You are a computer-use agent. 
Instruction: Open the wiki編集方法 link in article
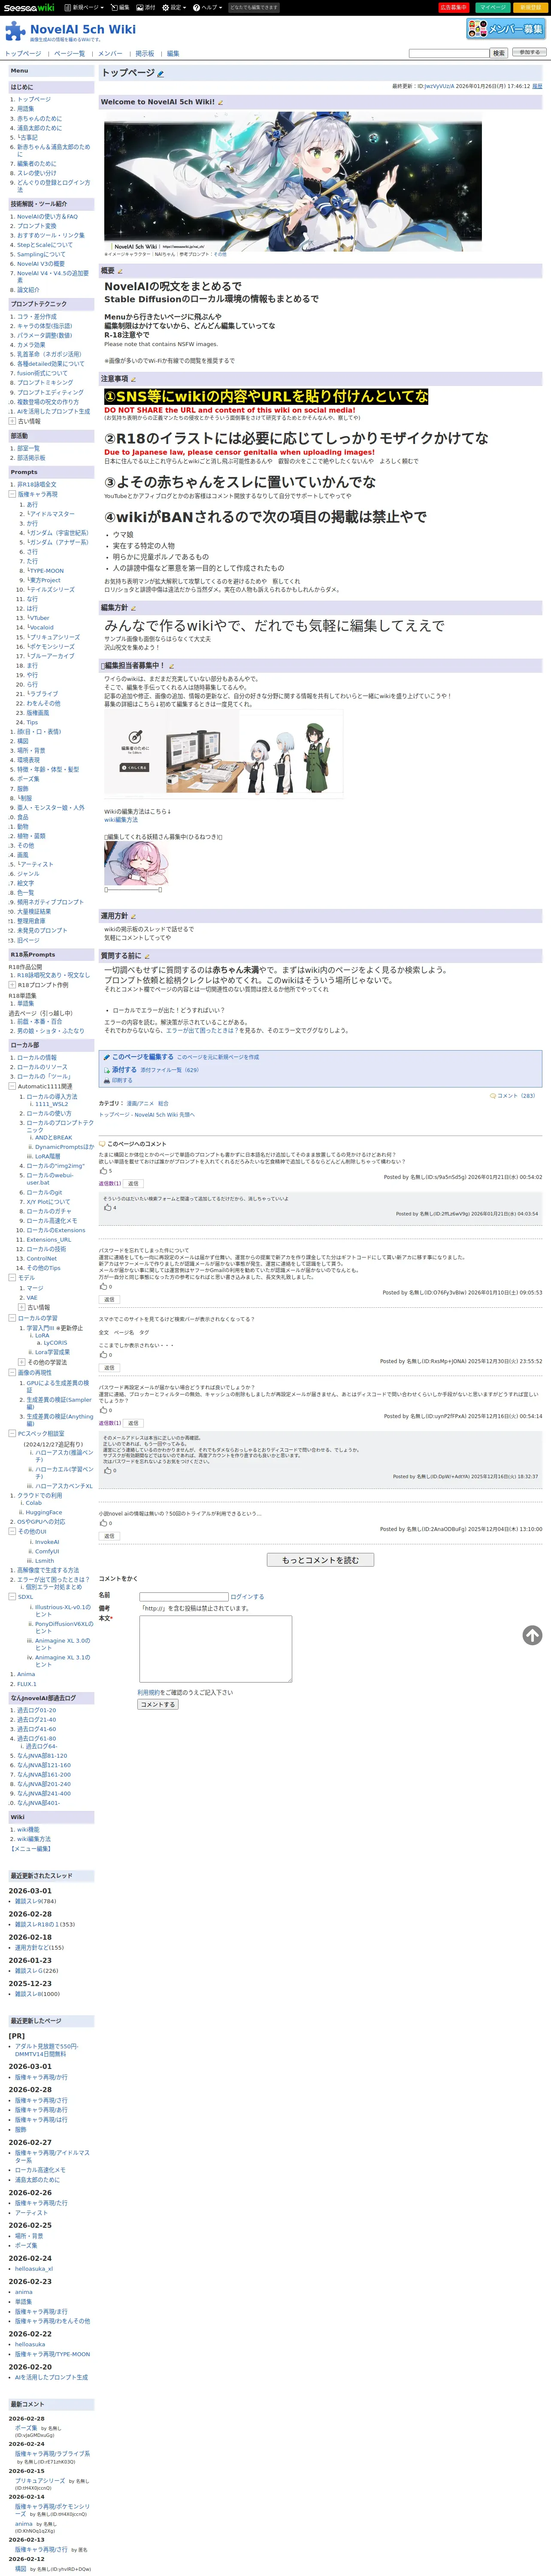(x=121, y=821)
